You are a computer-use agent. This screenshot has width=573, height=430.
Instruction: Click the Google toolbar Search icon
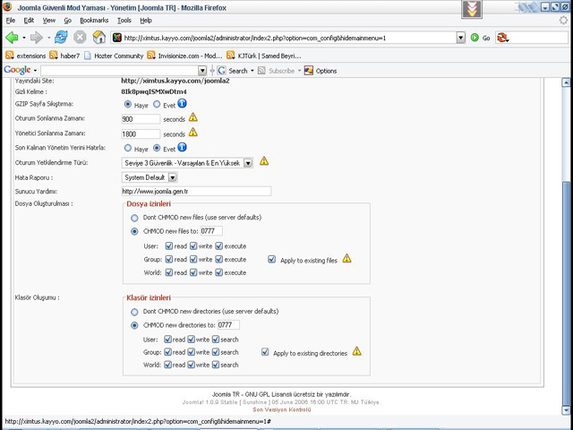221,71
